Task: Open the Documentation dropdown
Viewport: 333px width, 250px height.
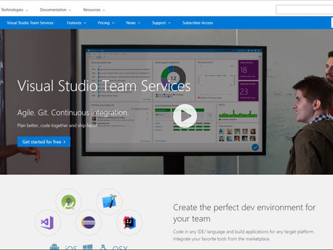Action: (55, 10)
